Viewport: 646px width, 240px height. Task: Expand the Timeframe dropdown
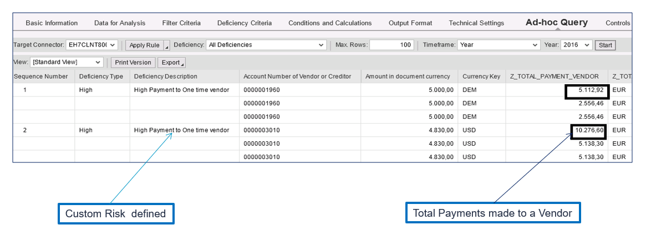499,45
